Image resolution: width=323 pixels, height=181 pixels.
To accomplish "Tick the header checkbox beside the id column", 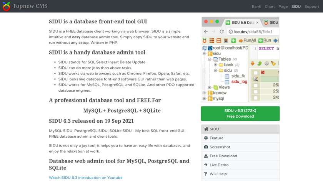I will (x=255, y=72).
